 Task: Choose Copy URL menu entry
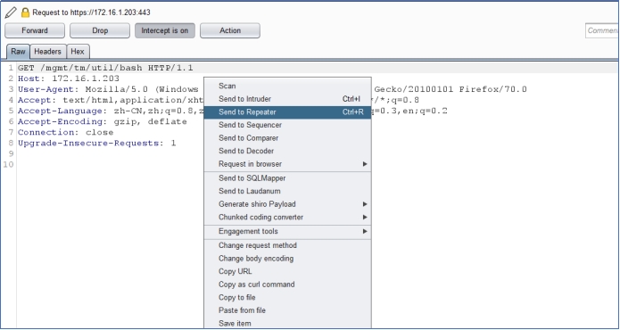click(287, 271)
